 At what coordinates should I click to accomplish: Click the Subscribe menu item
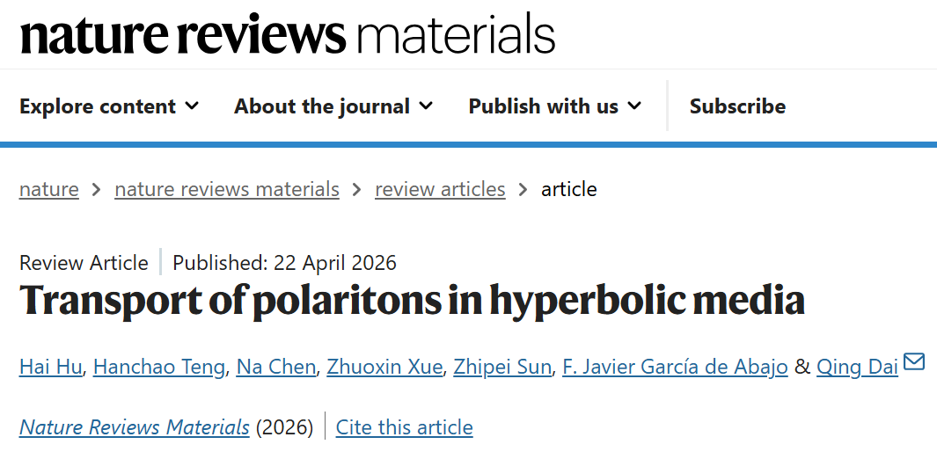737,106
